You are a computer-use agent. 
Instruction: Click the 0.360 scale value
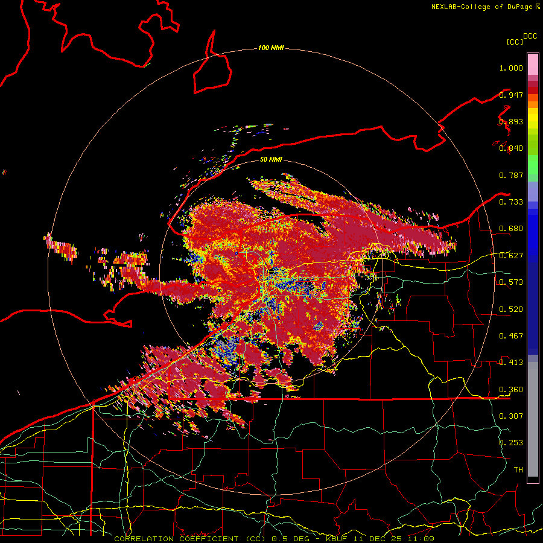point(511,390)
